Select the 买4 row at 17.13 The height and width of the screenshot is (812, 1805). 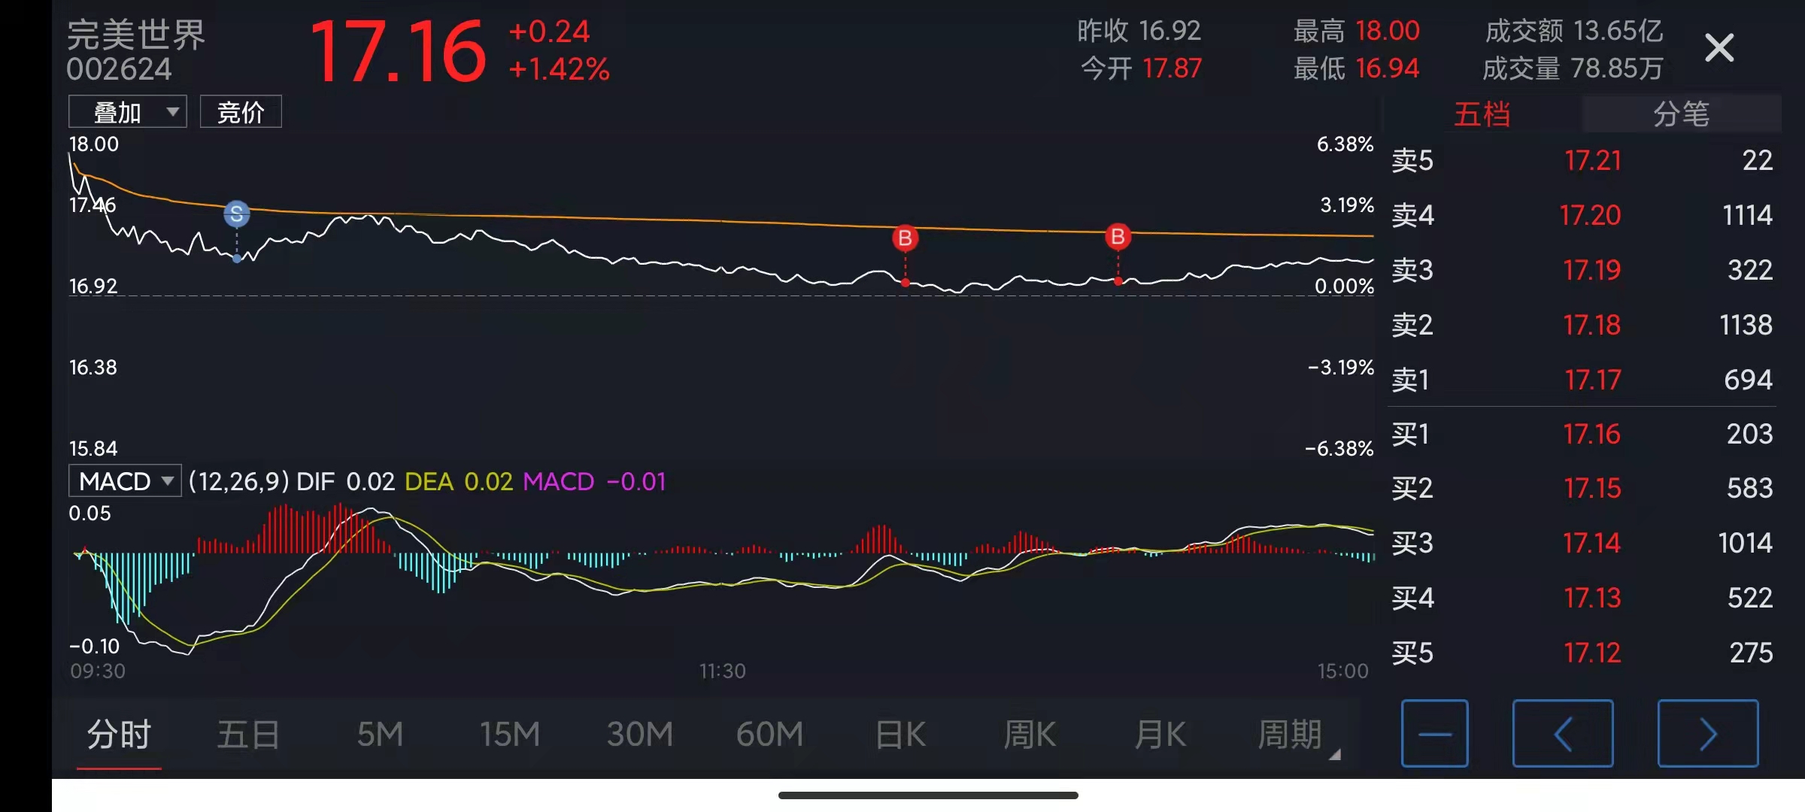(x=1582, y=598)
